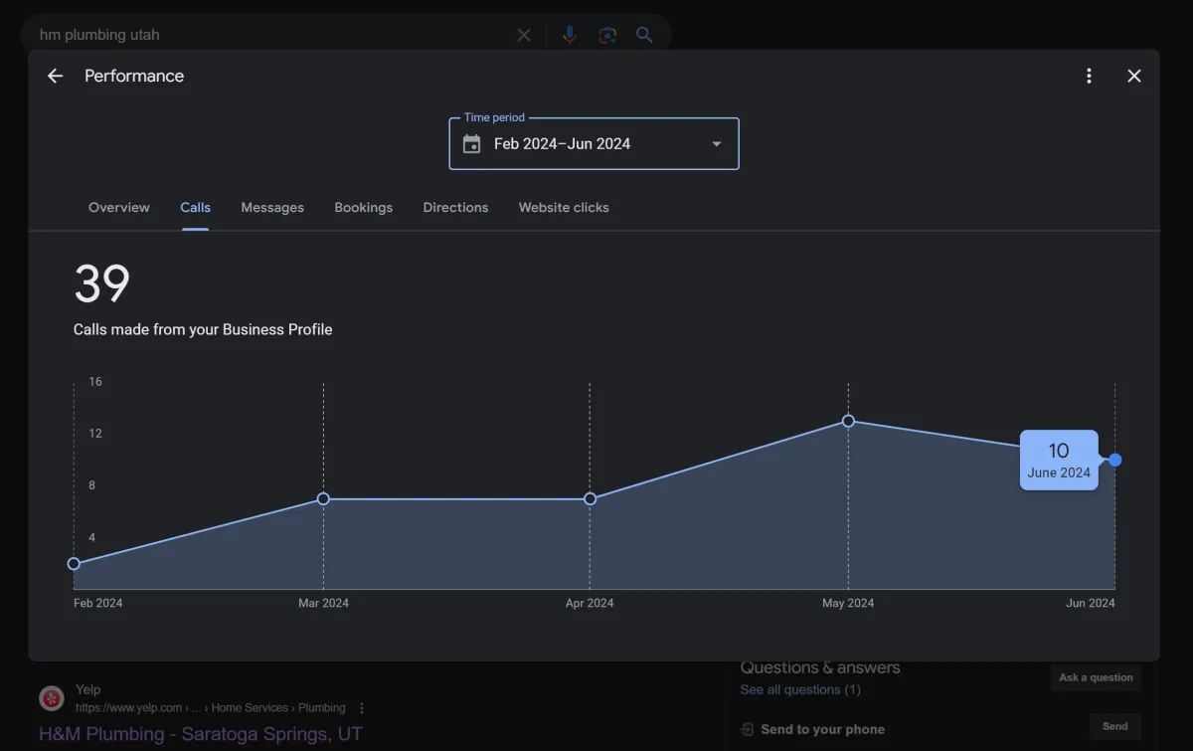Clear the search box text
1193x751 pixels.
[x=524, y=35]
